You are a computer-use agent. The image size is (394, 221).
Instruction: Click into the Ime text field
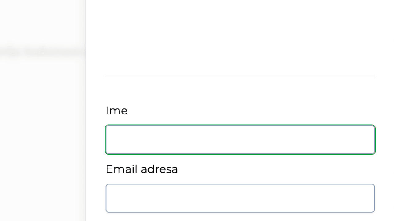coord(240,140)
